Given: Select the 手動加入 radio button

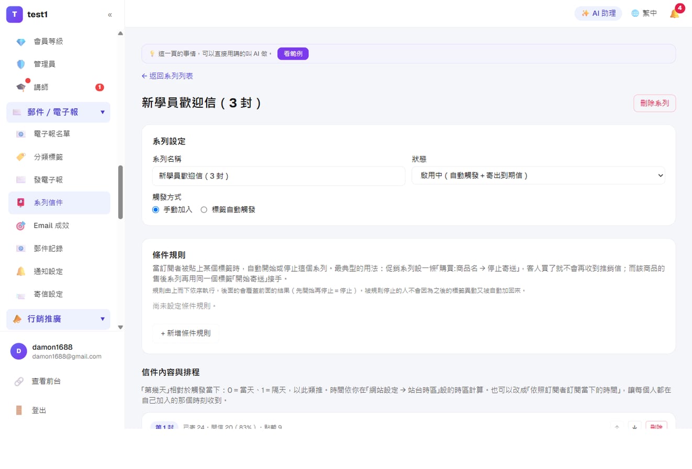Looking at the screenshot, I should pyautogui.click(x=155, y=210).
